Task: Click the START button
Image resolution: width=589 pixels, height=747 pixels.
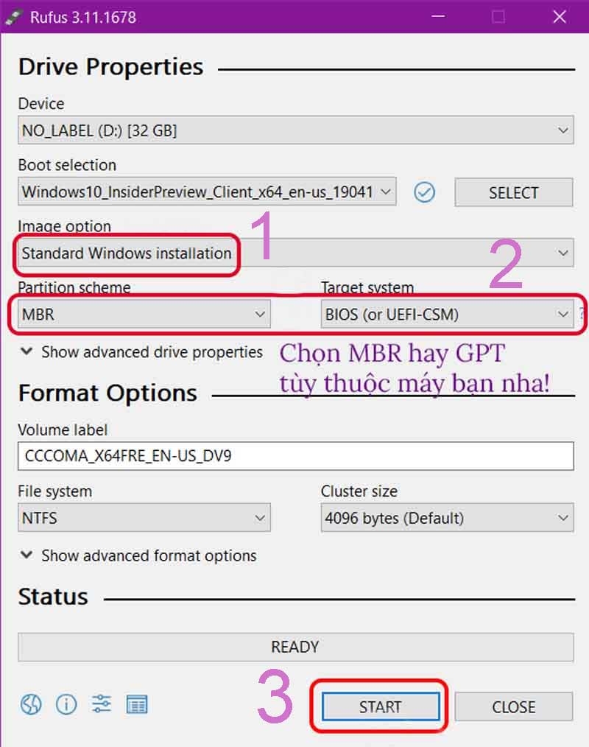Action: click(x=380, y=706)
